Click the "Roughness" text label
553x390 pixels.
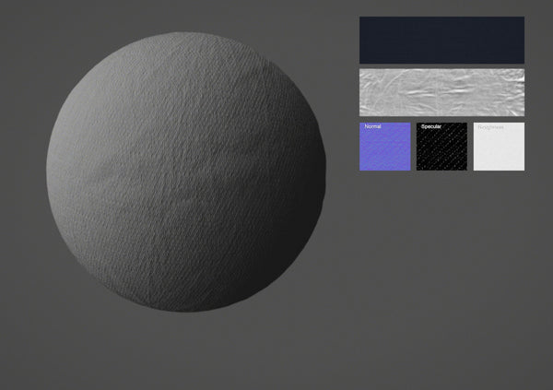click(490, 126)
